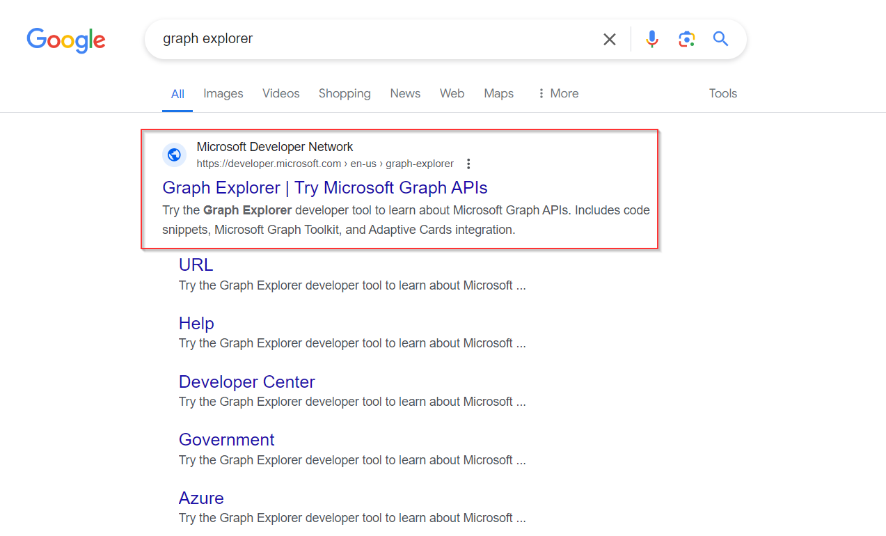
Task: Switch to the Images tab
Action: (223, 93)
